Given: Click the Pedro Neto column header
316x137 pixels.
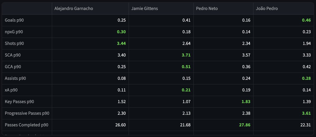Looking at the screenshot, I should (x=223, y=8).
